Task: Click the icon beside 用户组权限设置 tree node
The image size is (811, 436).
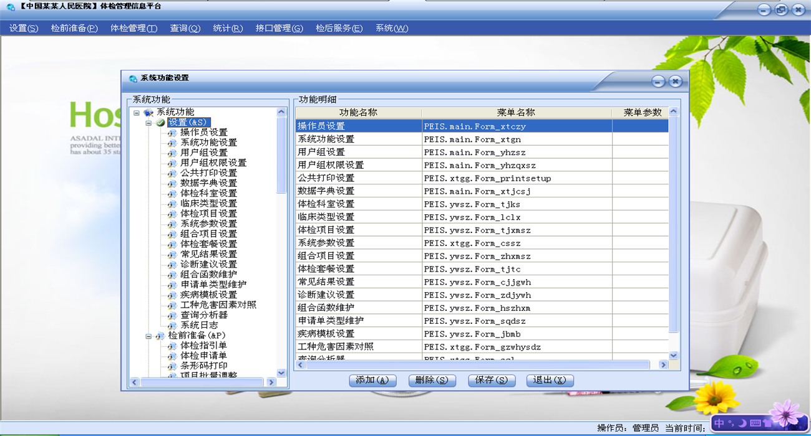Action: tap(172, 163)
